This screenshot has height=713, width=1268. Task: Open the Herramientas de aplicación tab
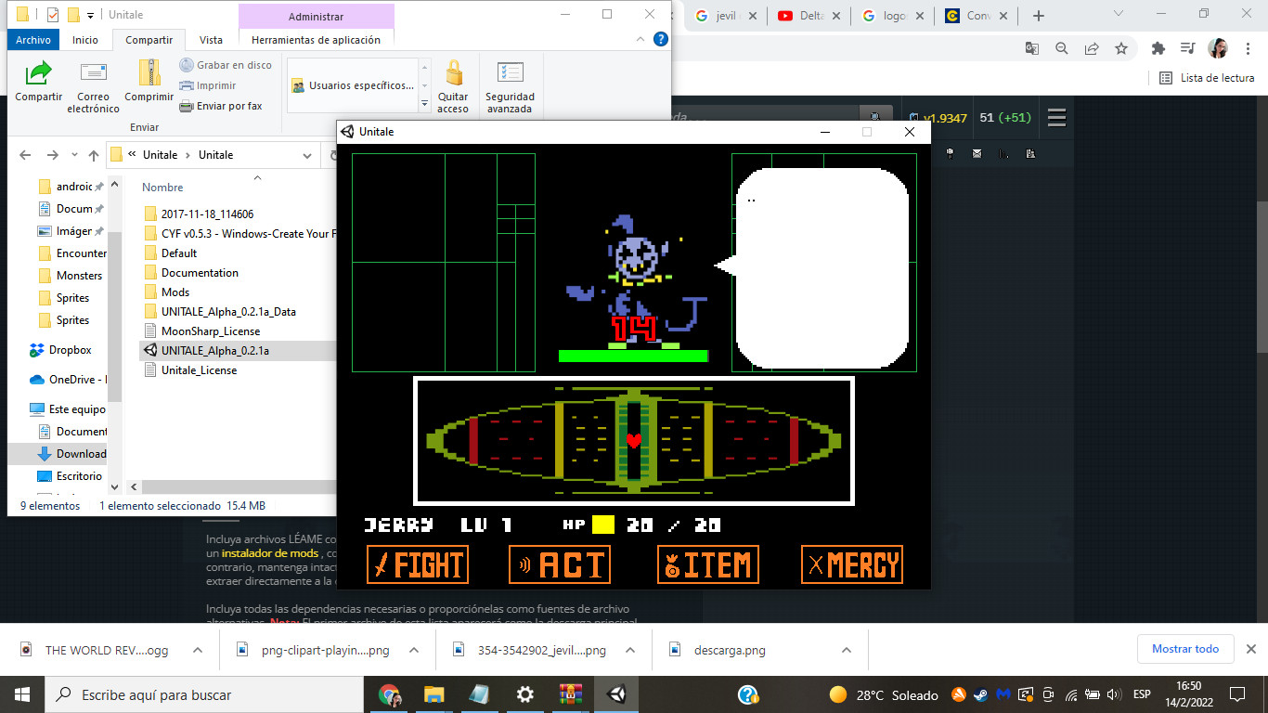click(x=316, y=40)
